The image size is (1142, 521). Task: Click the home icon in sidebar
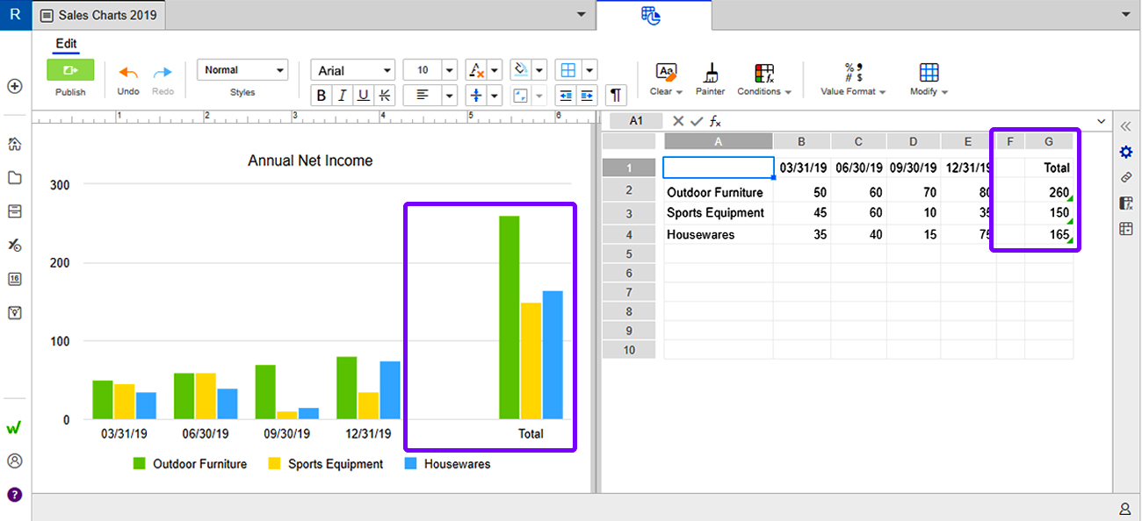tap(15, 144)
